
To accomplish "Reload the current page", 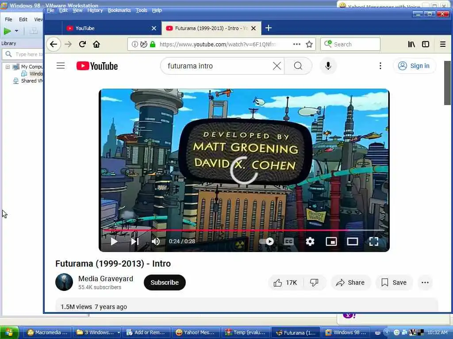I will click(82, 44).
